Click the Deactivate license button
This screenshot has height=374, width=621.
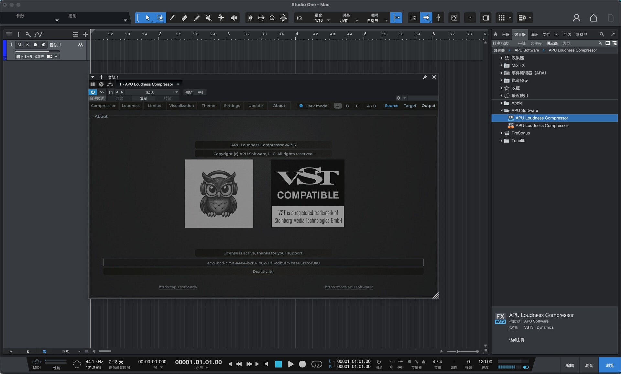[x=263, y=272]
